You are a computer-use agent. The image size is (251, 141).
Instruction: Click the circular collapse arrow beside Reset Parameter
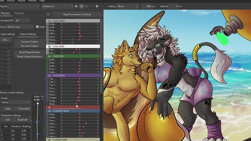(x=48, y=14)
